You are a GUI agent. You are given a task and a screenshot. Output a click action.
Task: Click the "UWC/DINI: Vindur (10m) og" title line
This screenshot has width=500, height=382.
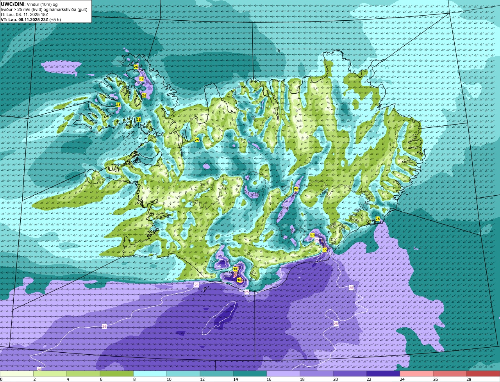pyautogui.click(x=29, y=4)
